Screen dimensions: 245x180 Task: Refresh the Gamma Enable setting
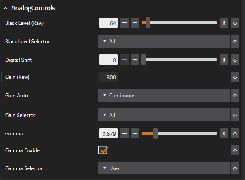[x=235, y=150]
